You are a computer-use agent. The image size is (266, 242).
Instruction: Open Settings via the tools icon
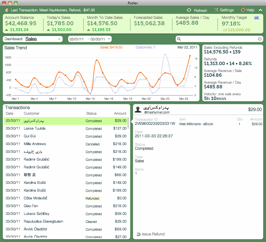coord(216,10)
